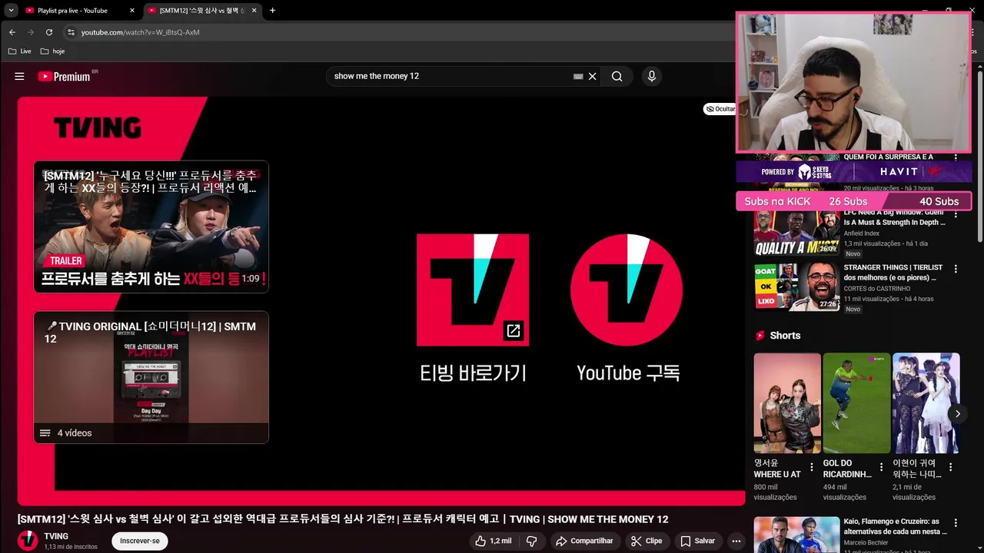
Task: Open more actions three-dot menu under video
Action: point(736,541)
